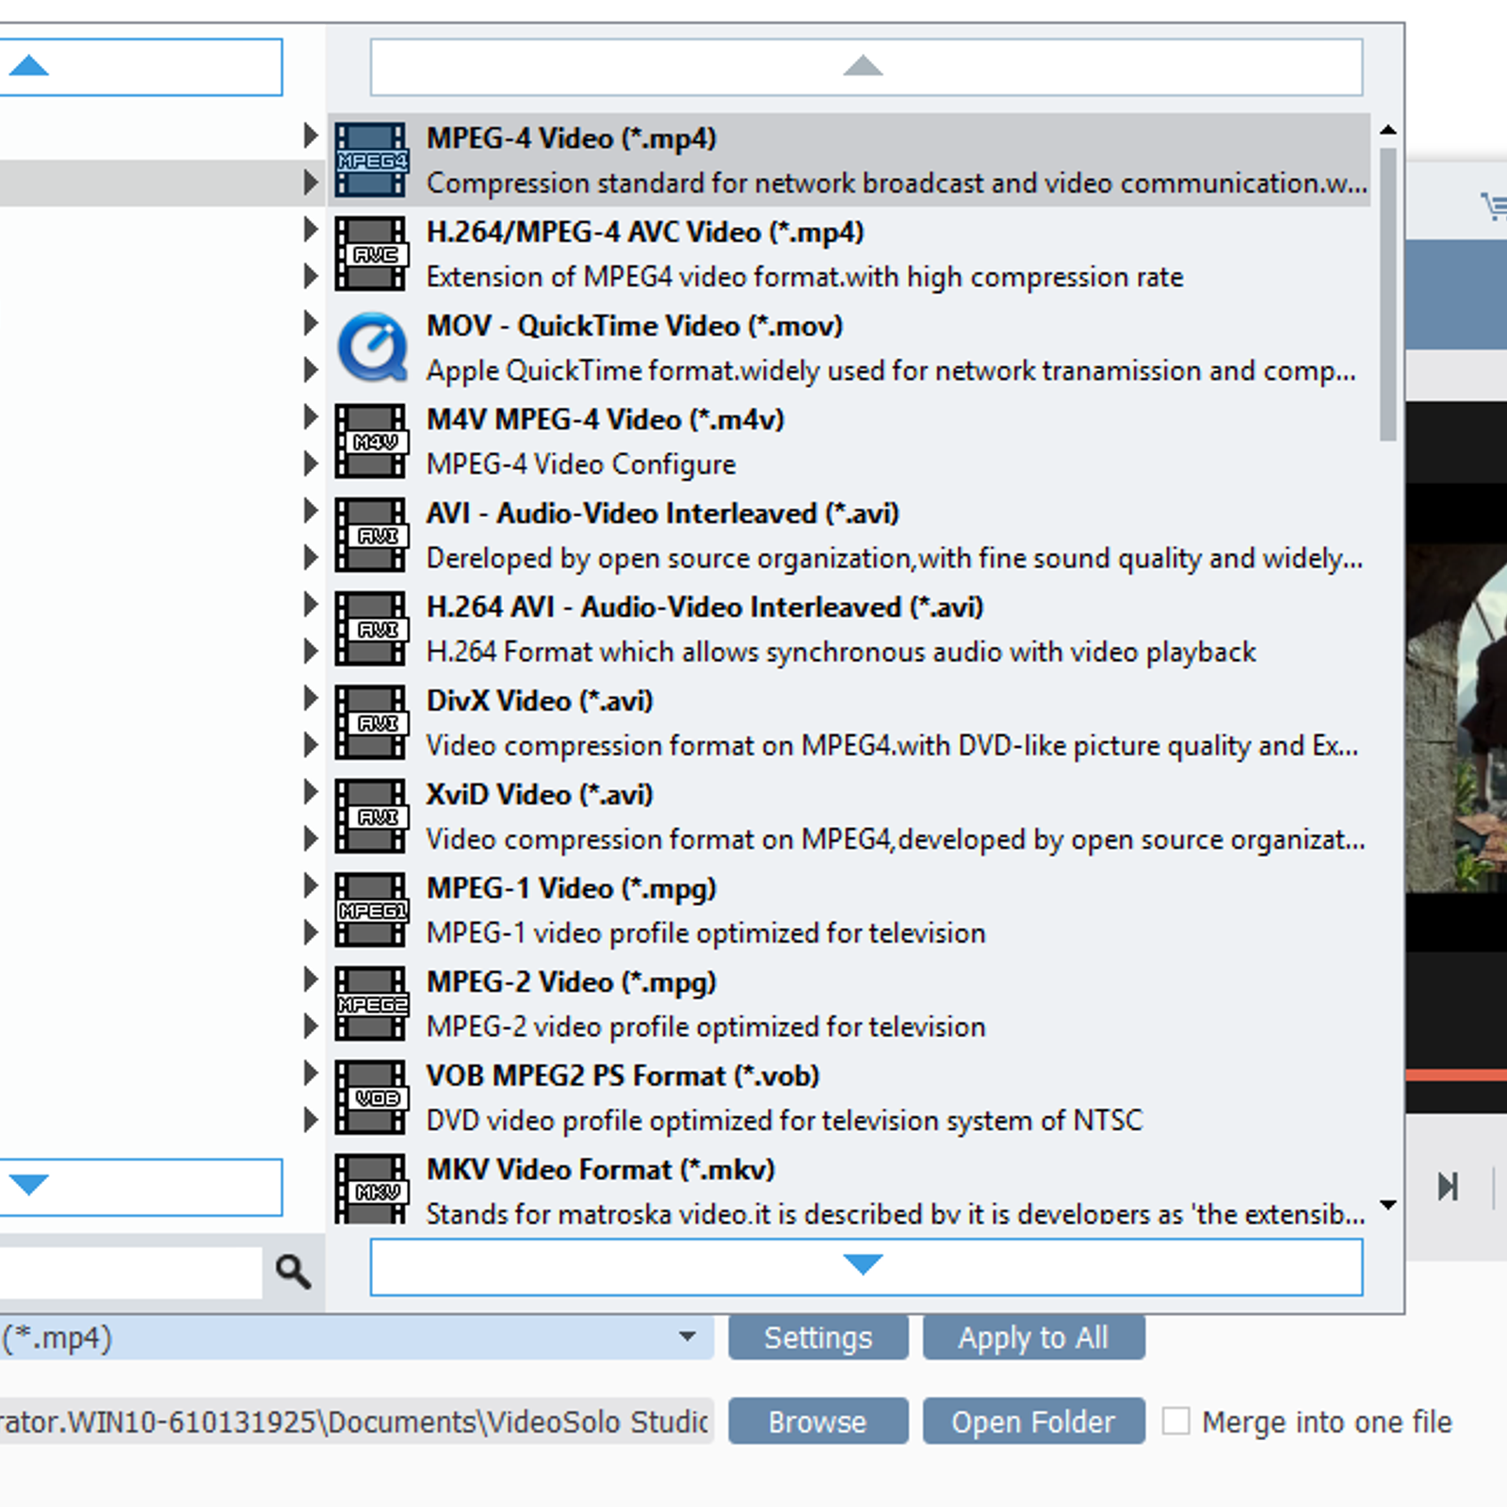Click the icon beside H.264 AVI format
This screenshot has width=1507, height=1507.
point(372,629)
